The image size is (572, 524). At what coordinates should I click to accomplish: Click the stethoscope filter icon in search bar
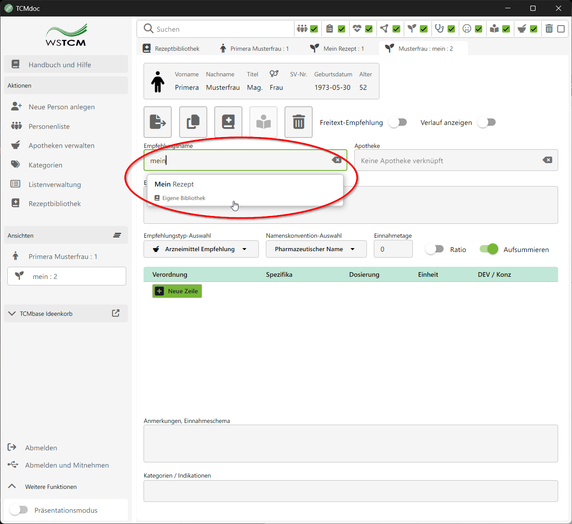click(439, 29)
